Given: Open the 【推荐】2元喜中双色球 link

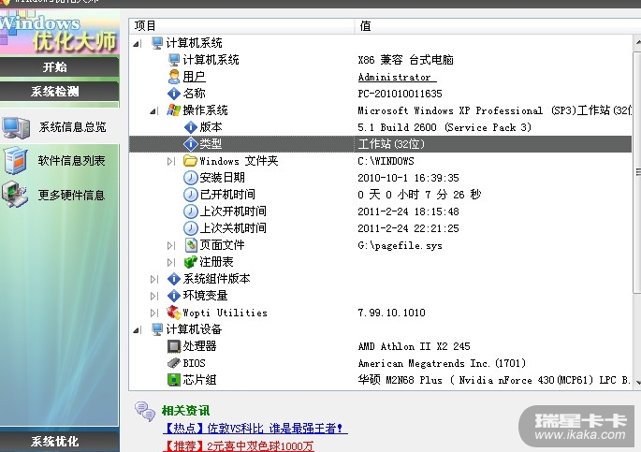Looking at the screenshot, I should [239, 445].
